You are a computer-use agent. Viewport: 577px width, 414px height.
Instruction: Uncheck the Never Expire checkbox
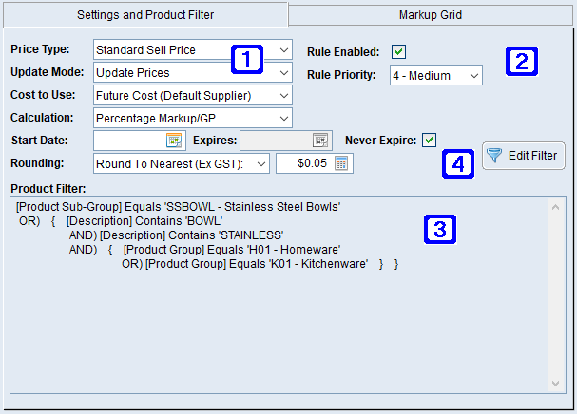click(430, 141)
